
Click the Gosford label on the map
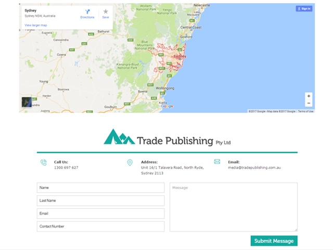click(186, 37)
